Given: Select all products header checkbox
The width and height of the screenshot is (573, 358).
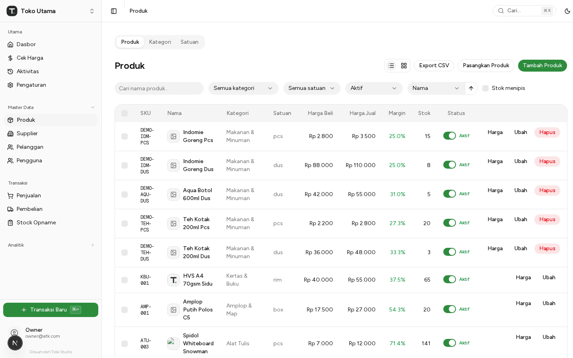Looking at the screenshot, I should 125,113.
